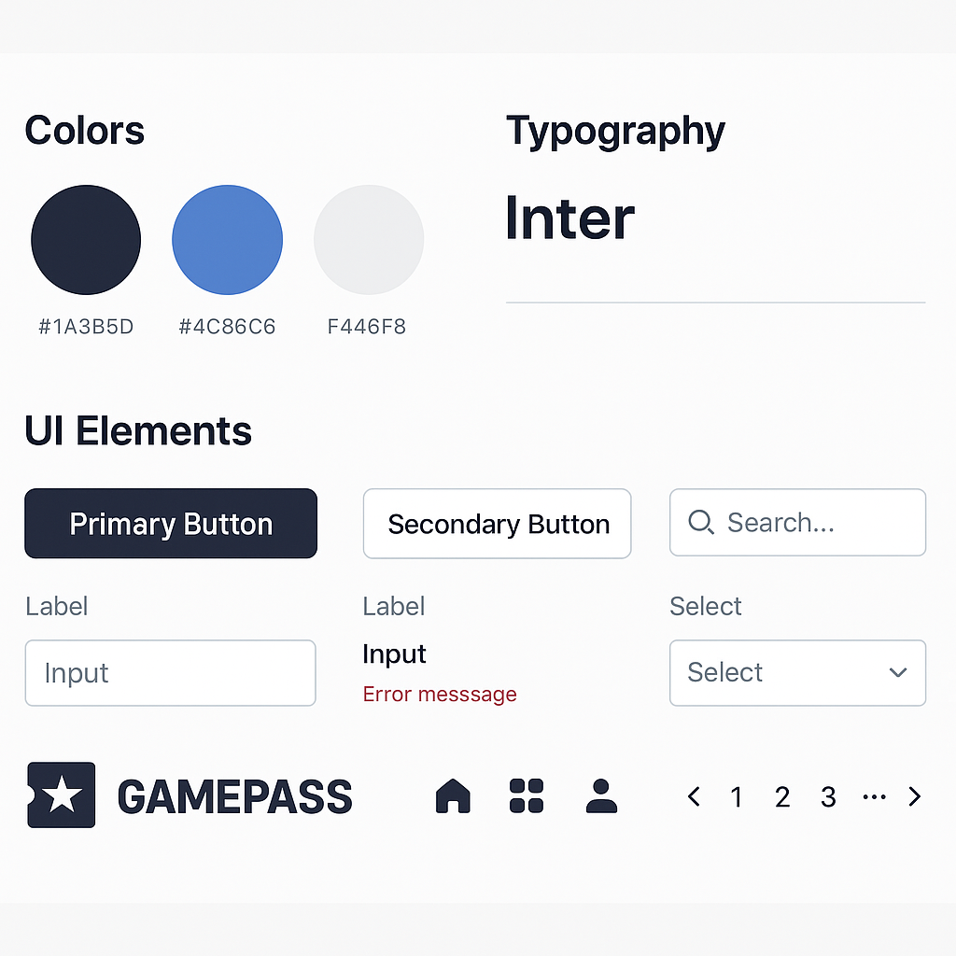The height and width of the screenshot is (956, 956).
Task: Focus the Input text field under Label
Action: tap(170, 672)
